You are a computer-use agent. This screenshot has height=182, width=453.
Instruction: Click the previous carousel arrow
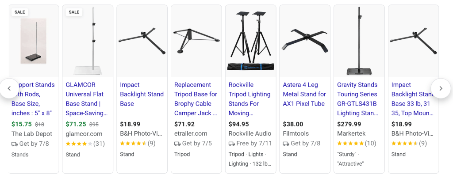(x=9, y=88)
